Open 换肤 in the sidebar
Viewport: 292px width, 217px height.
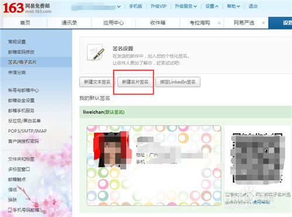click(x=12, y=199)
